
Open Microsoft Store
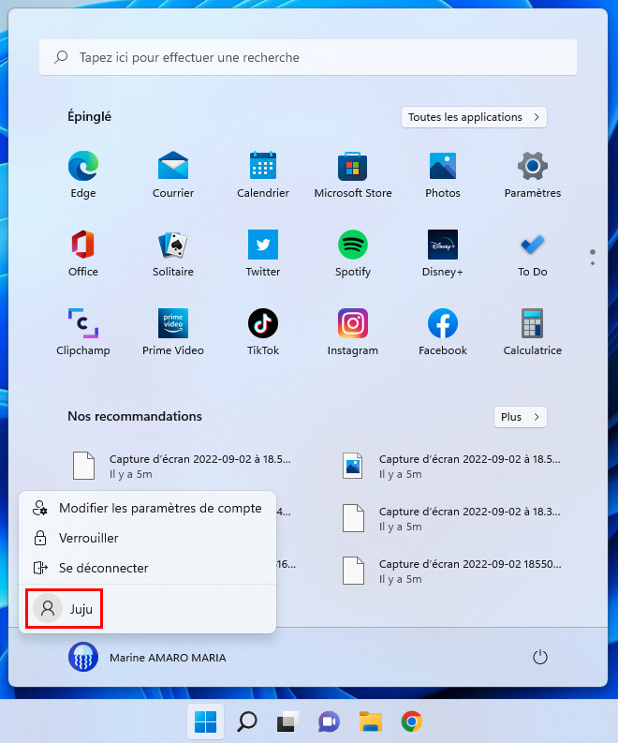pos(353,174)
